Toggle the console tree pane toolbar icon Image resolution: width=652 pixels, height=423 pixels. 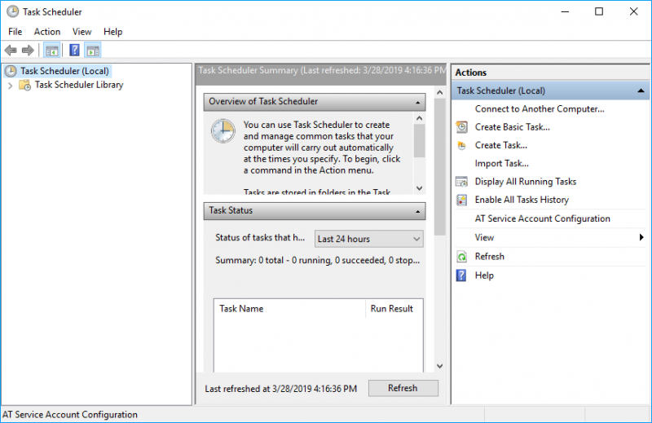pos(52,51)
